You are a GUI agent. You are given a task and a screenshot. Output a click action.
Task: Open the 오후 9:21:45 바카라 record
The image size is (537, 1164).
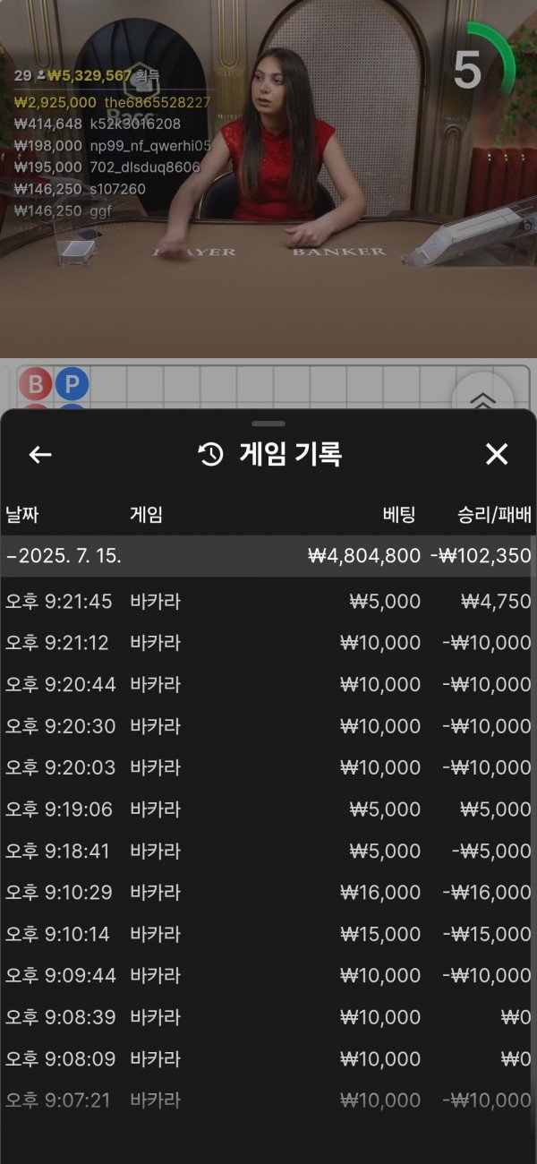click(x=268, y=602)
